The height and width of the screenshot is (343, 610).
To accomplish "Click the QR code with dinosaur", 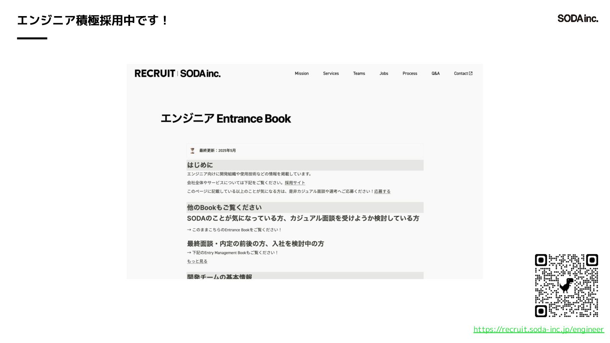I will (x=566, y=285).
